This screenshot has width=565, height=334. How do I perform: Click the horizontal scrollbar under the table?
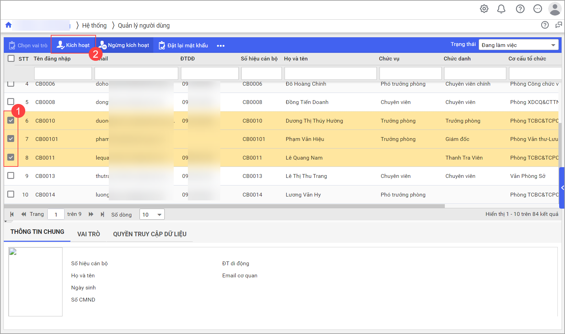224,206
